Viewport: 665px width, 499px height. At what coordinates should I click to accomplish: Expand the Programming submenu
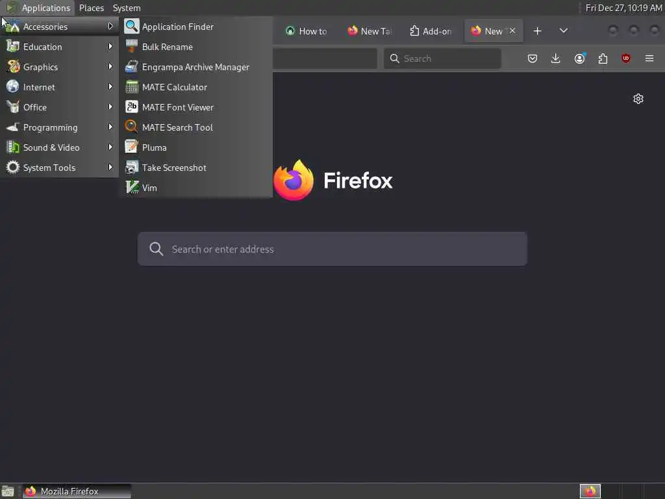click(x=59, y=127)
